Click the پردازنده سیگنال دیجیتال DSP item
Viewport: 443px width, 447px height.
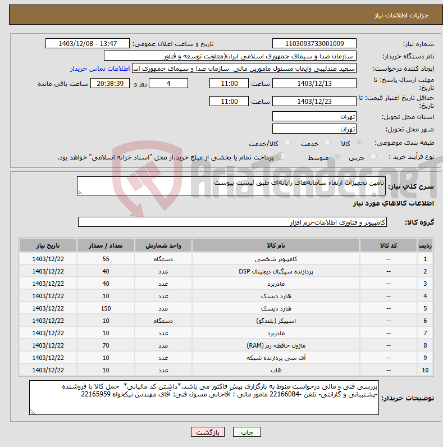(276, 271)
